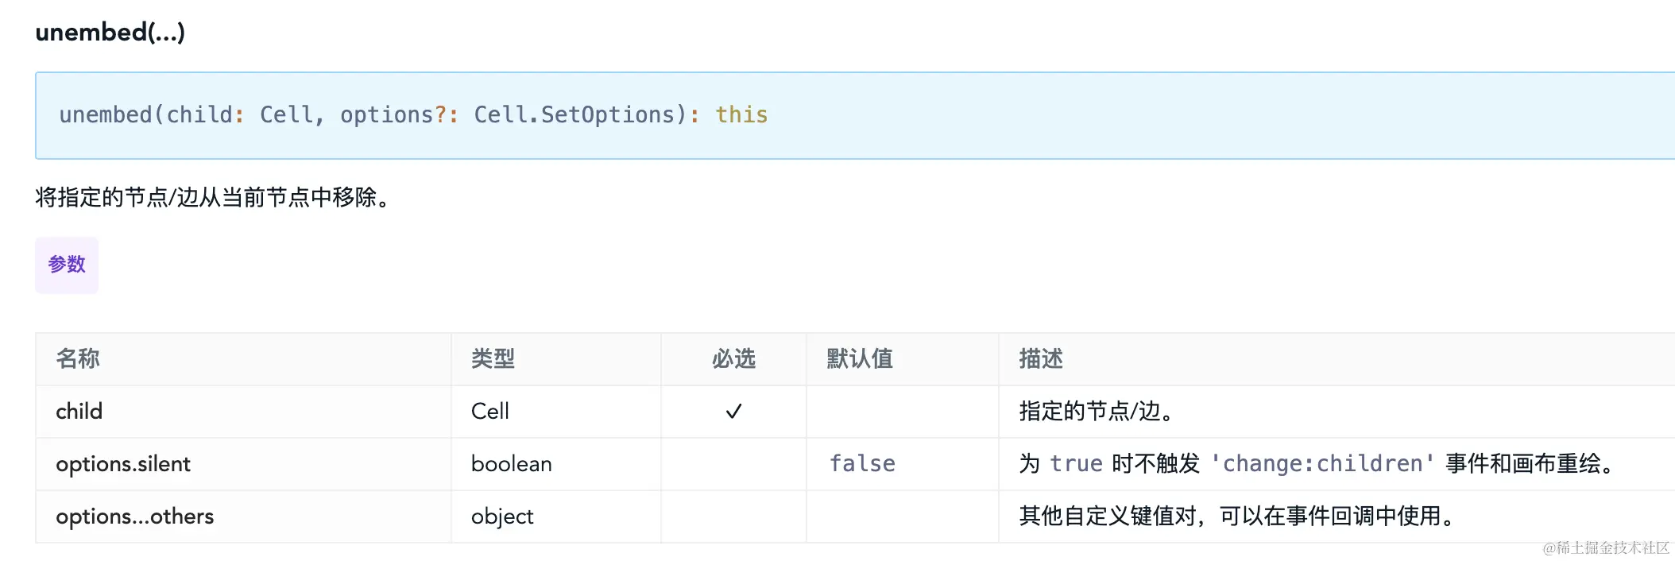Click the 'false' default value
The image size is (1675, 561).
pyautogui.click(x=862, y=464)
